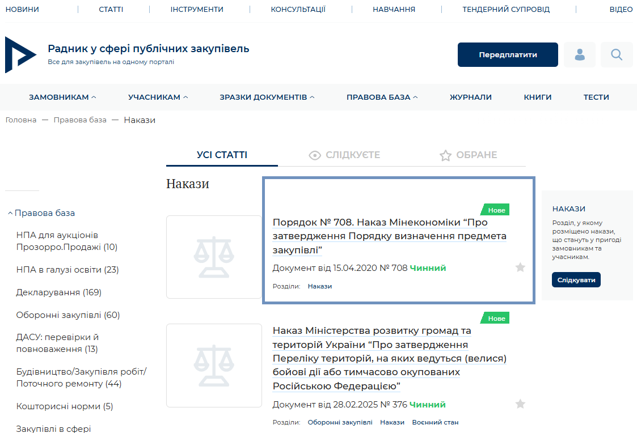The image size is (637, 433).
Task: Select Оборонні закупівлі (60) in sidebar
Action: (x=68, y=315)
